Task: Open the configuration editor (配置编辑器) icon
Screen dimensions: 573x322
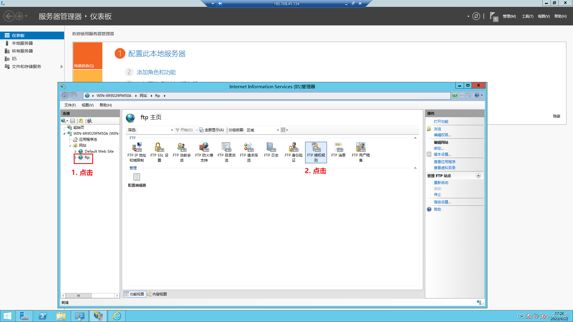Action: pos(137,180)
